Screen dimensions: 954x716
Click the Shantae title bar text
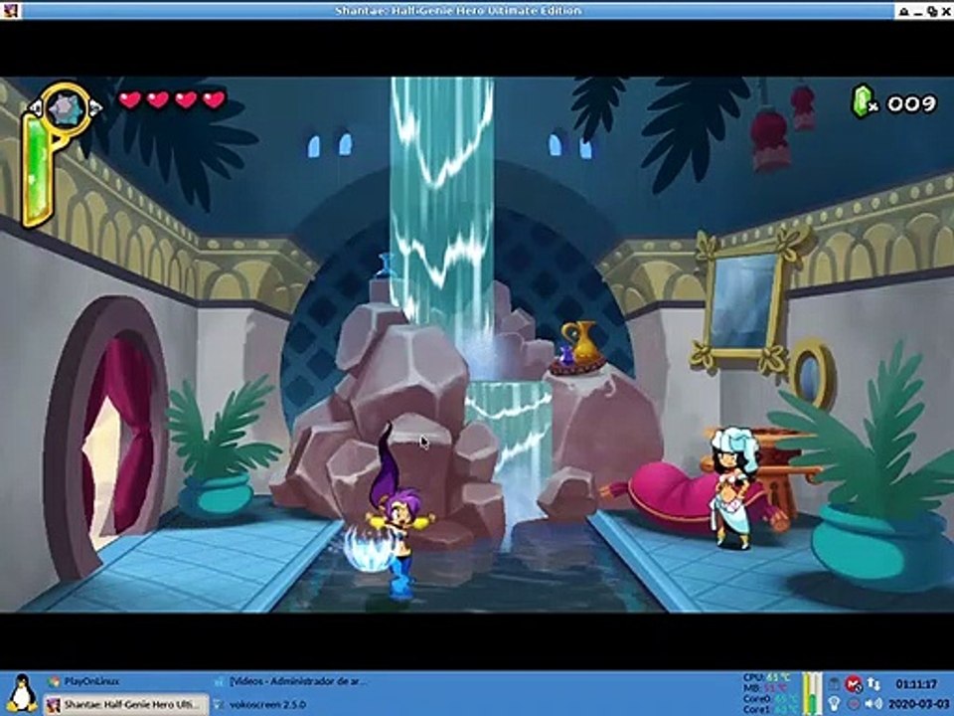pyautogui.click(x=457, y=10)
